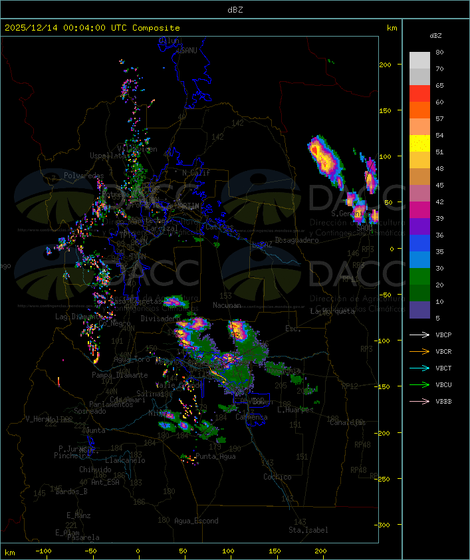Image resolution: width=470 pixels, height=560 pixels.
Task: Pick the bright yellow 51-54 dBZ swatch
Action: coord(419,144)
